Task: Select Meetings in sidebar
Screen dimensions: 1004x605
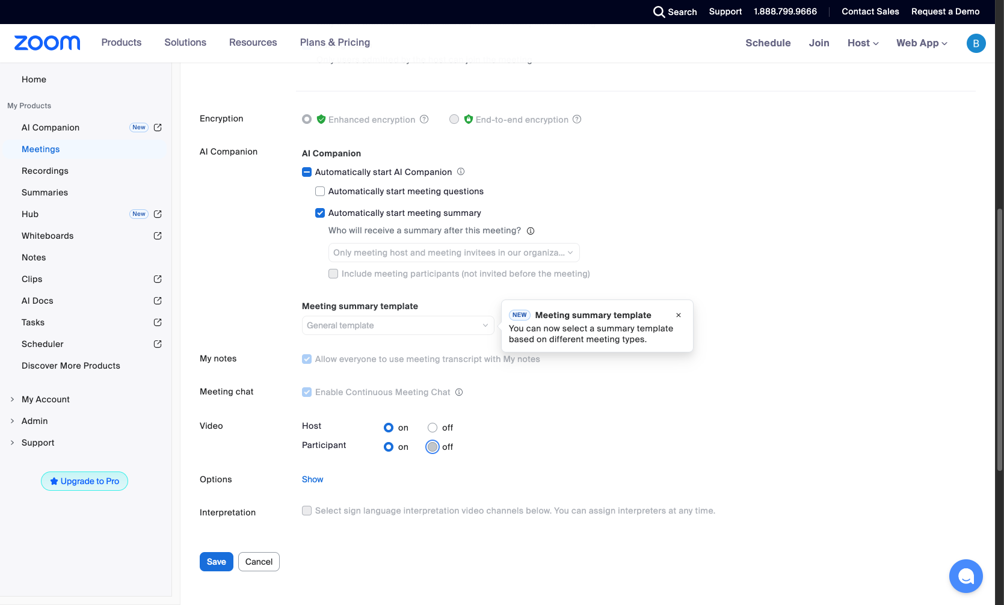Action: pyautogui.click(x=41, y=149)
